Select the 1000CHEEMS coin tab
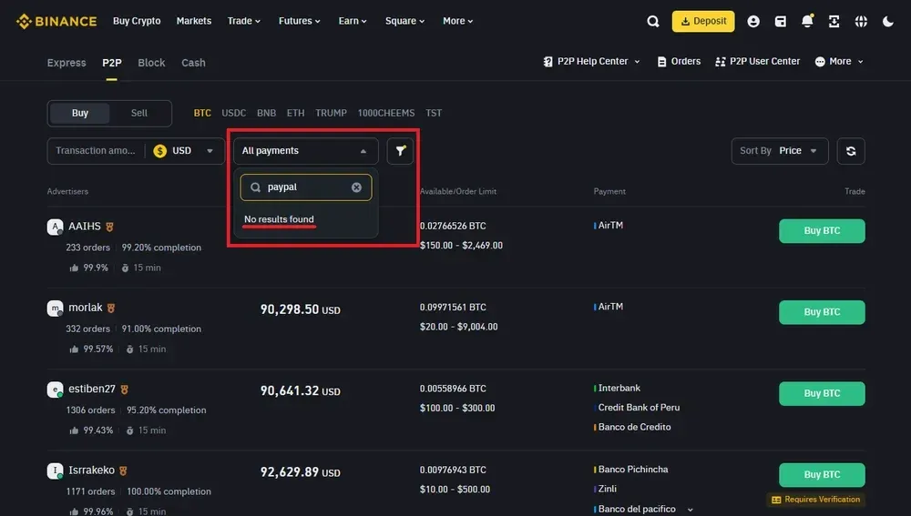This screenshot has height=516, width=911. point(385,113)
